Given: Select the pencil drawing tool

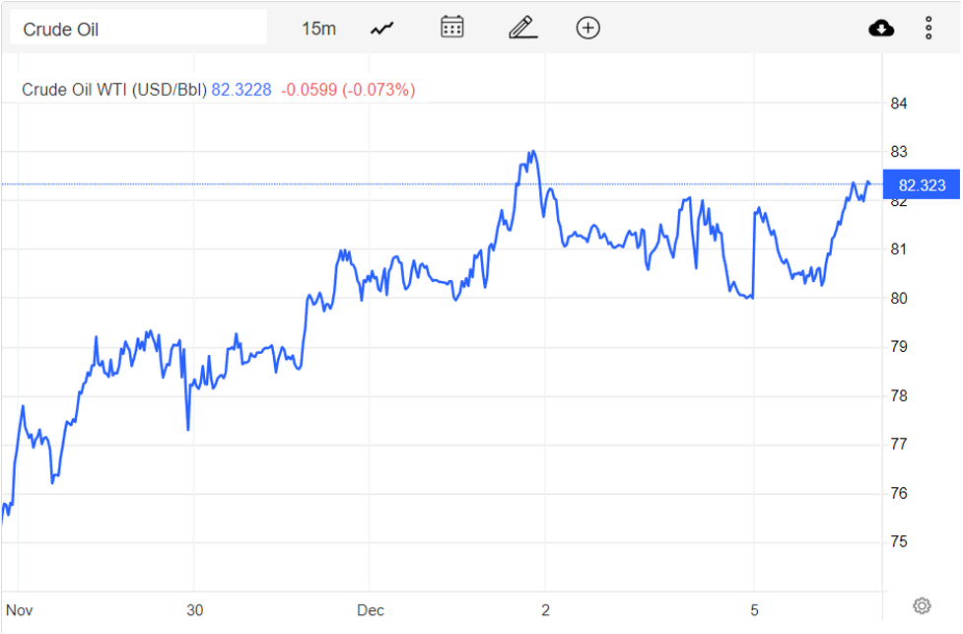Looking at the screenshot, I should point(522,28).
